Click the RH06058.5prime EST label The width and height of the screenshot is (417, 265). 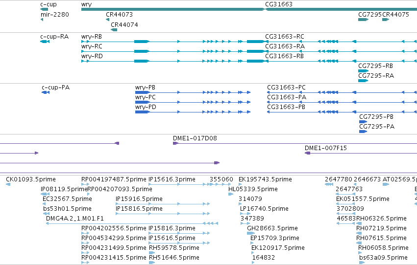(x=383, y=248)
